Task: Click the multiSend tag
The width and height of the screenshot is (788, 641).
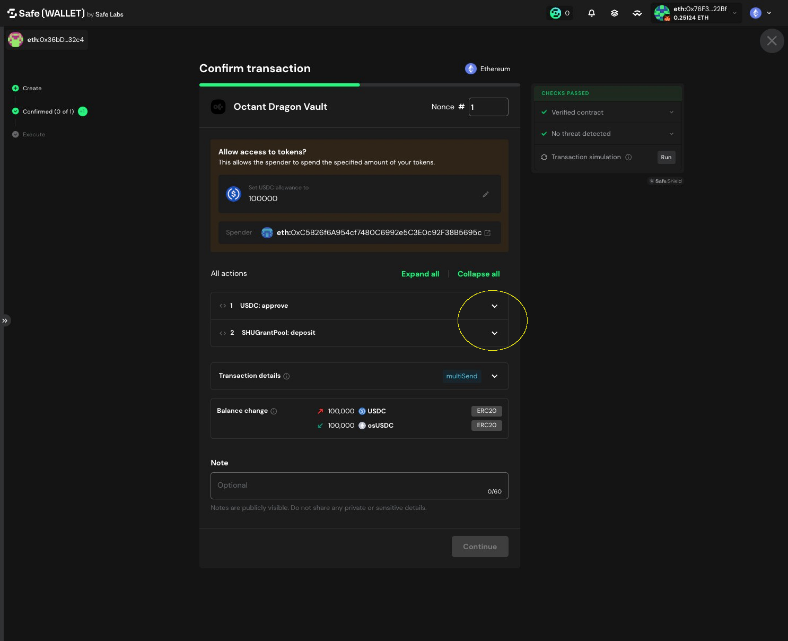Action: click(x=462, y=376)
